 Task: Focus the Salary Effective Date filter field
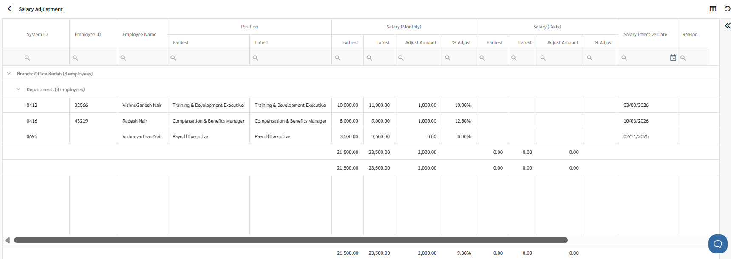[x=647, y=58]
